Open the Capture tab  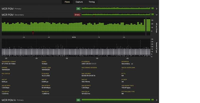pyautogui.click(x=79, y=2)
